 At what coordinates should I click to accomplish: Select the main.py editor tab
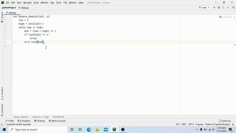point(12,13)
